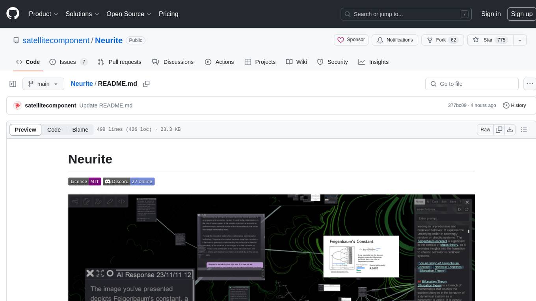Open the satellitecomponent commit author link
Screen dimensions: 536x301
click(x=50, y=106)
